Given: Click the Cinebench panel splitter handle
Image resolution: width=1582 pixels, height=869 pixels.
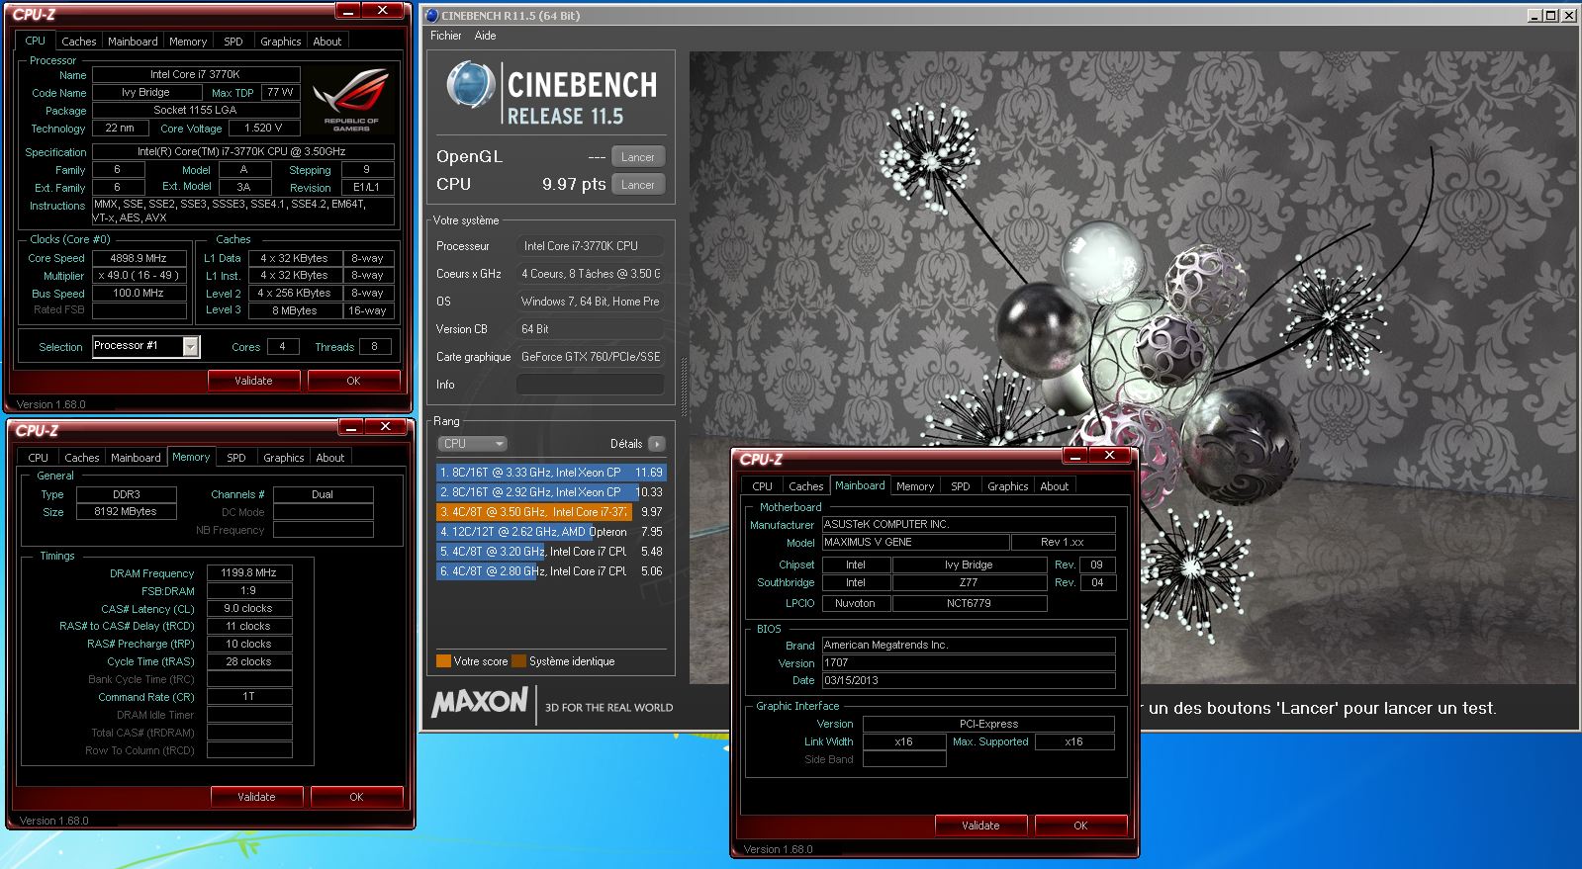Looking at the screenshot, I should click(683, 388).
